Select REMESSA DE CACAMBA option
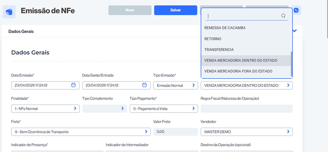The width and height of the screenshot is (328, 152). click(246, 28)
